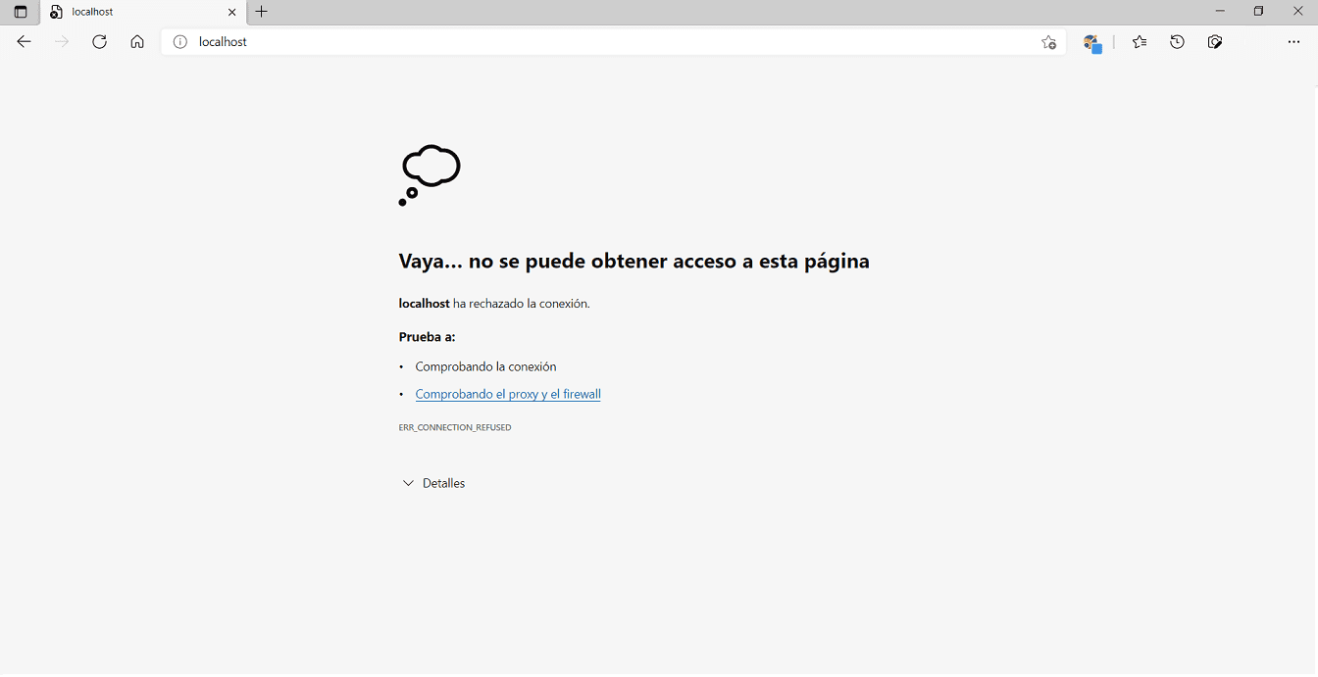Click the broken page favicon on the tab
Viewport: 1318px width, 677px height.
click(x=57, y=11)
